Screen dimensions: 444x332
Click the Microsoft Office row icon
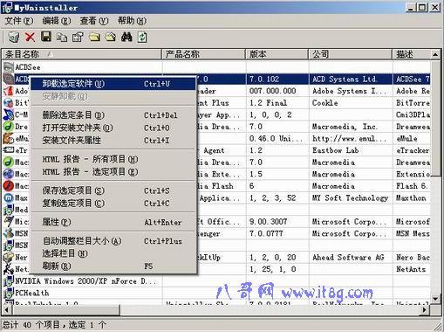(9, 222)
